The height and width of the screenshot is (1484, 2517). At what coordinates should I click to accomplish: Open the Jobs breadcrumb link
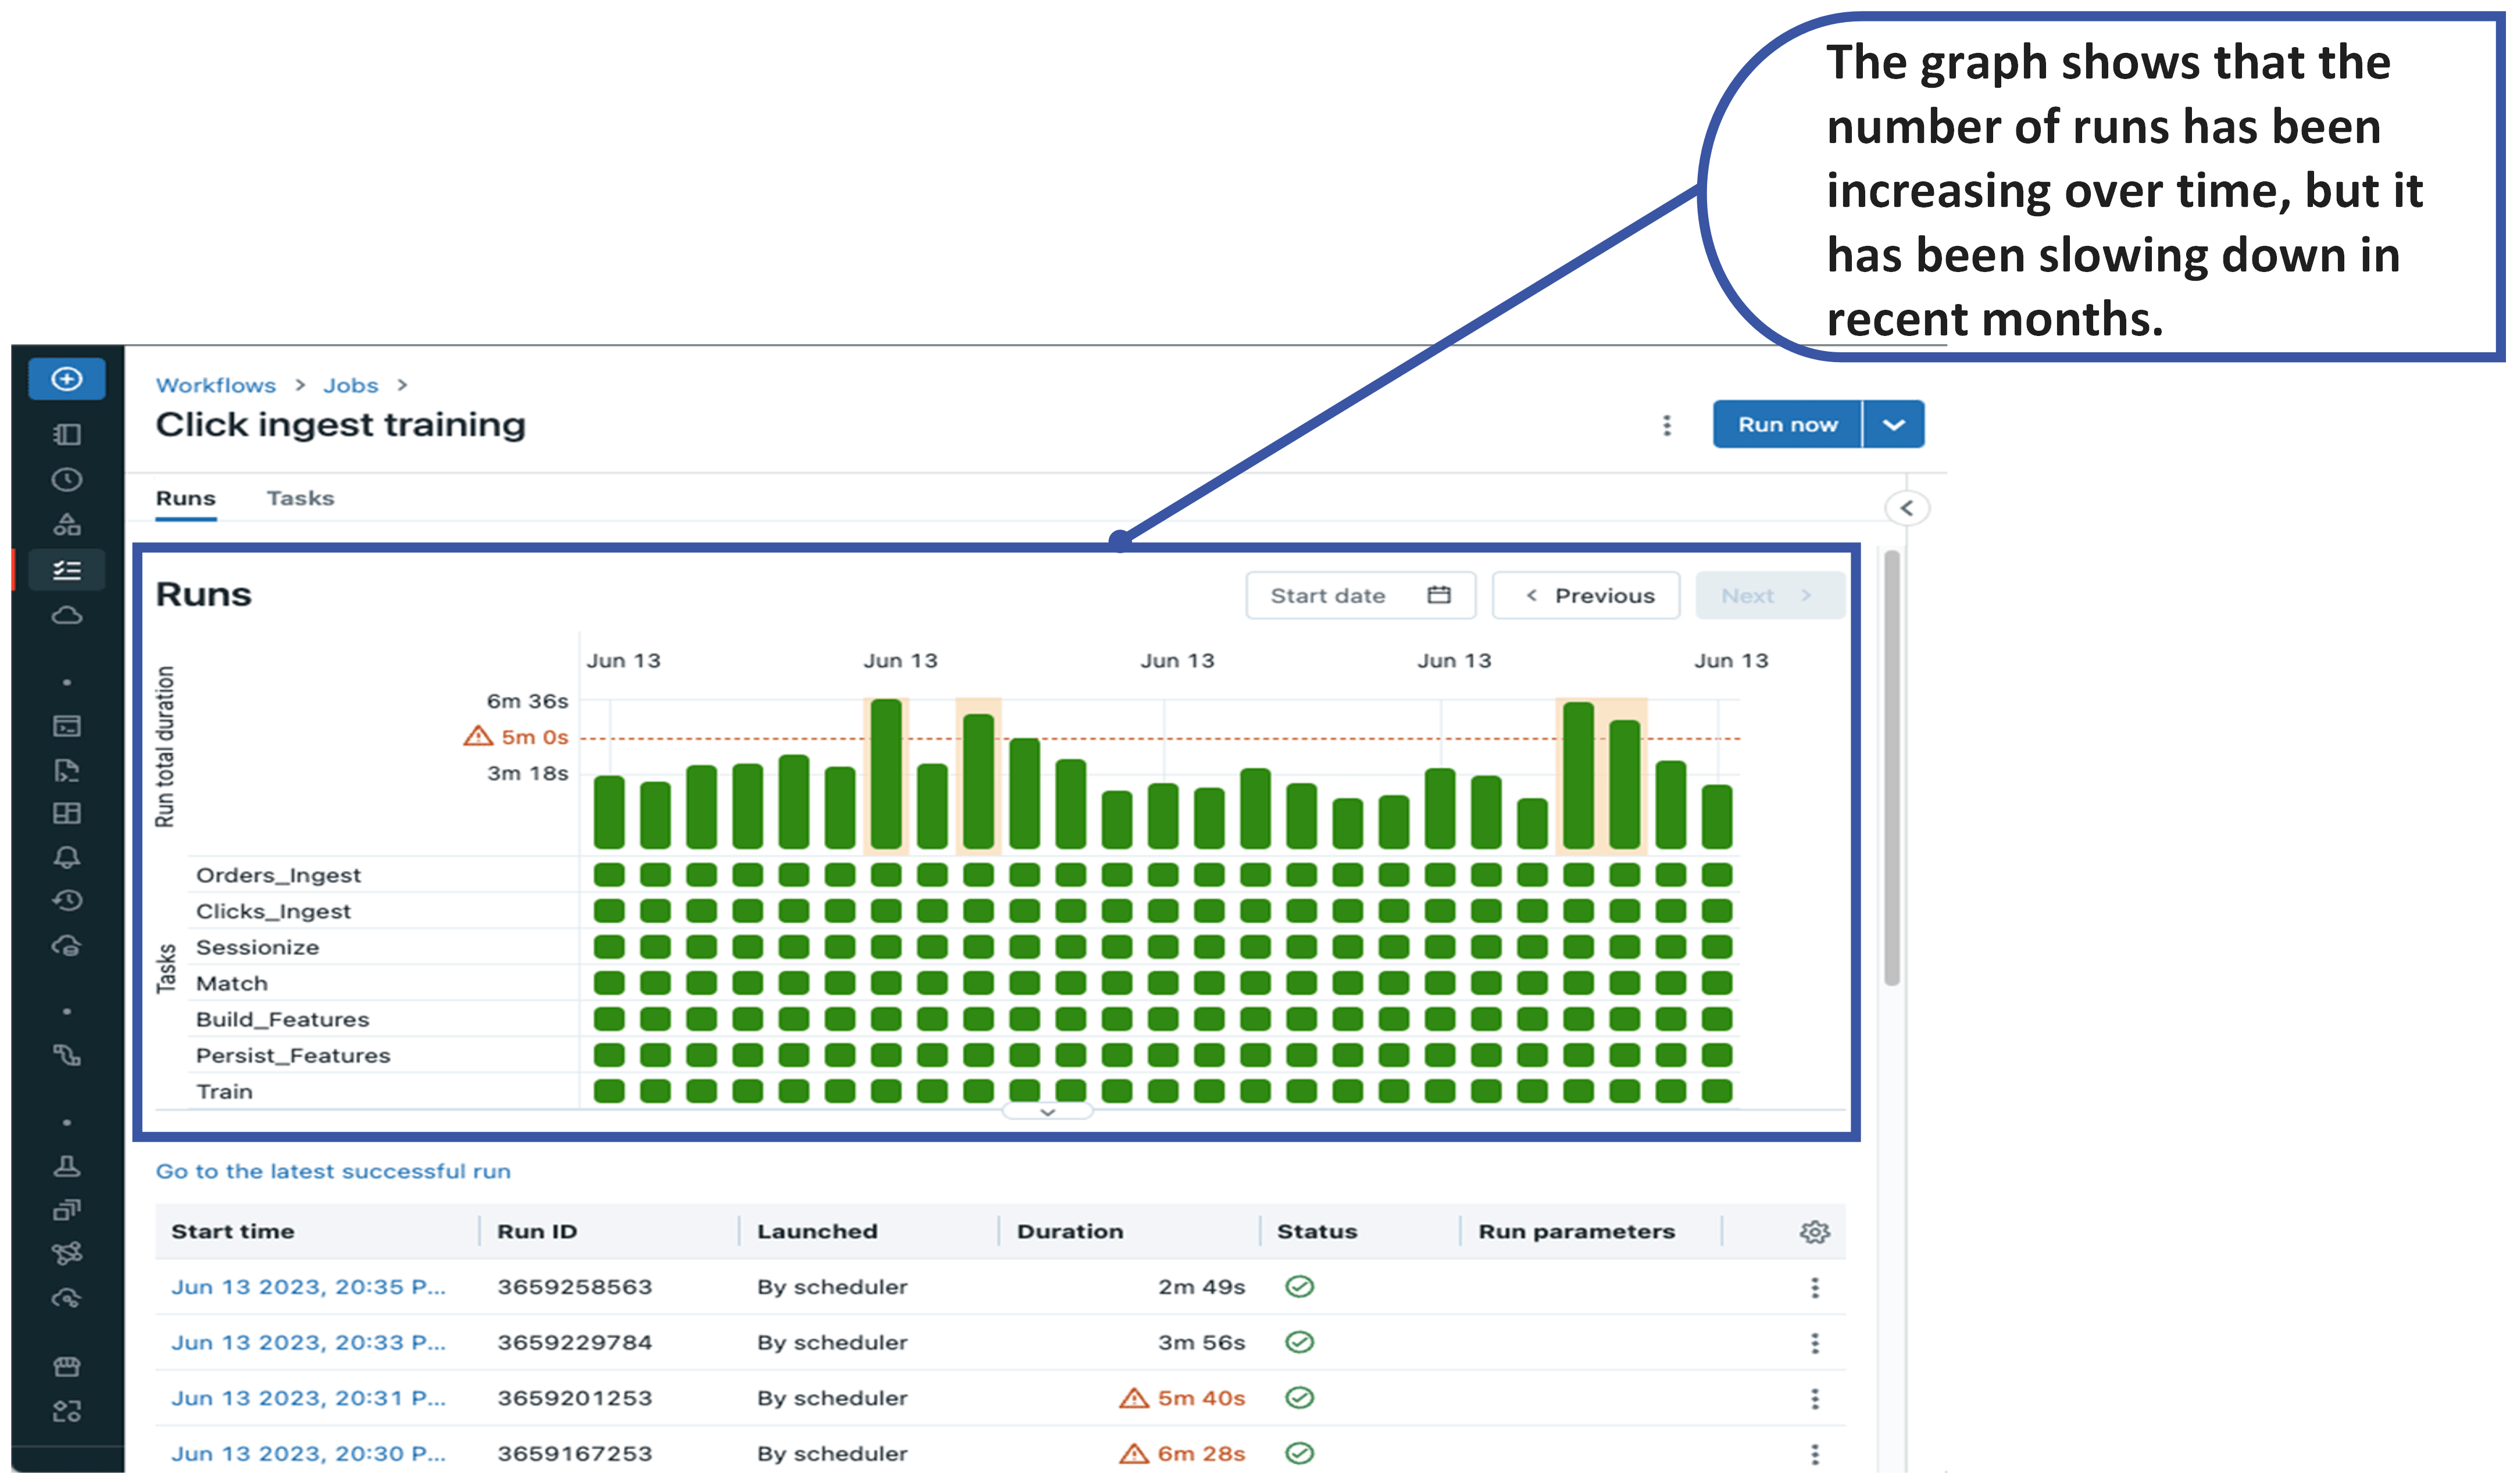tap(350, 385)
